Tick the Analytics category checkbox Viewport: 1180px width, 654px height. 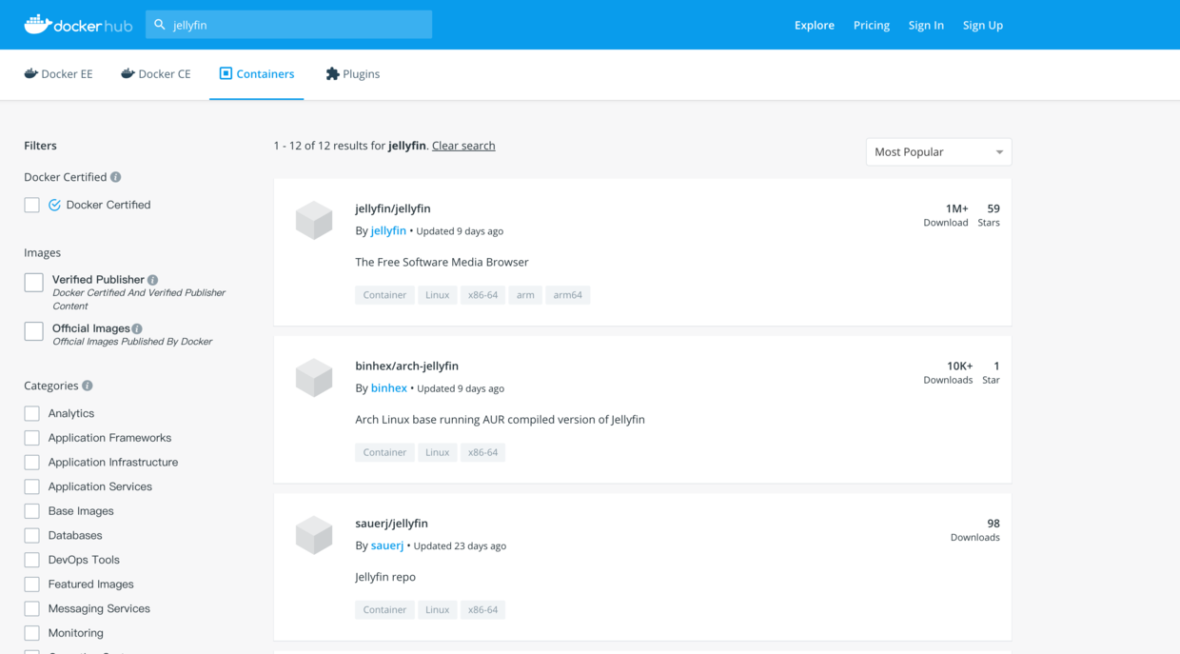[x=32, y=413]
